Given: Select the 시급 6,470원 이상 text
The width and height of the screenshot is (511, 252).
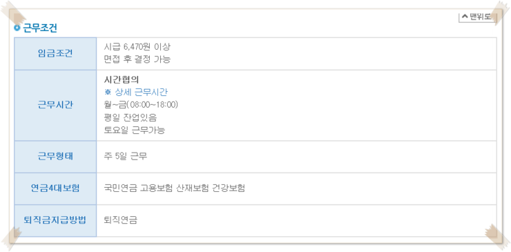Looking at the screenshot, I should point(137,47).
